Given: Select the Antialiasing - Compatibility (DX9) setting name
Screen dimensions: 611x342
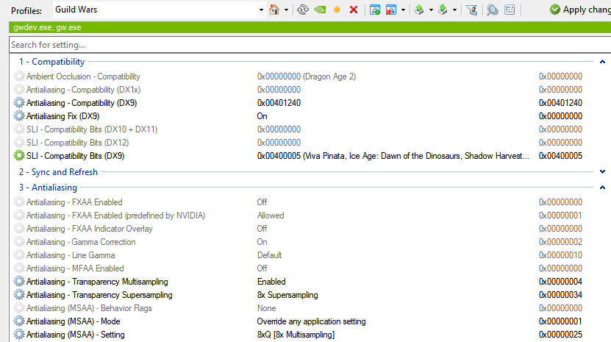Looking at the screenshot, I should click(82, 103).
